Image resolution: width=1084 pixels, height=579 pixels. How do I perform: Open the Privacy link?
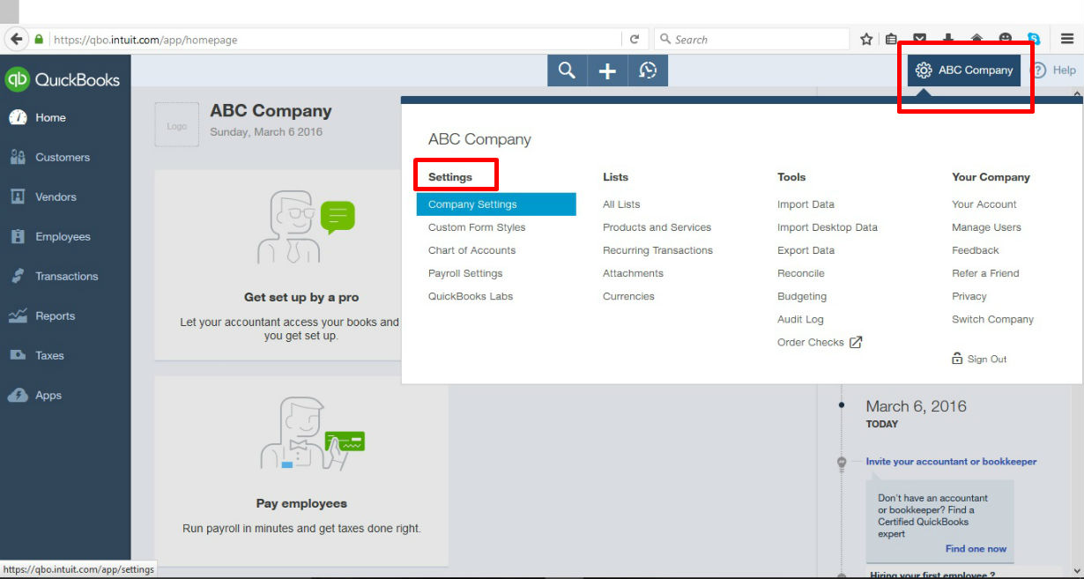[969, 296]
